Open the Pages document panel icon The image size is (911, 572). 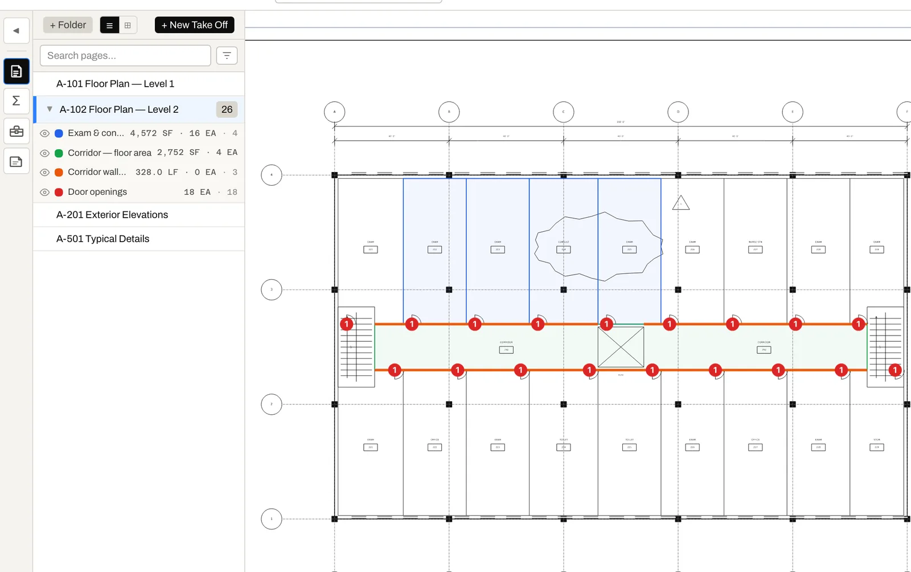17,71
